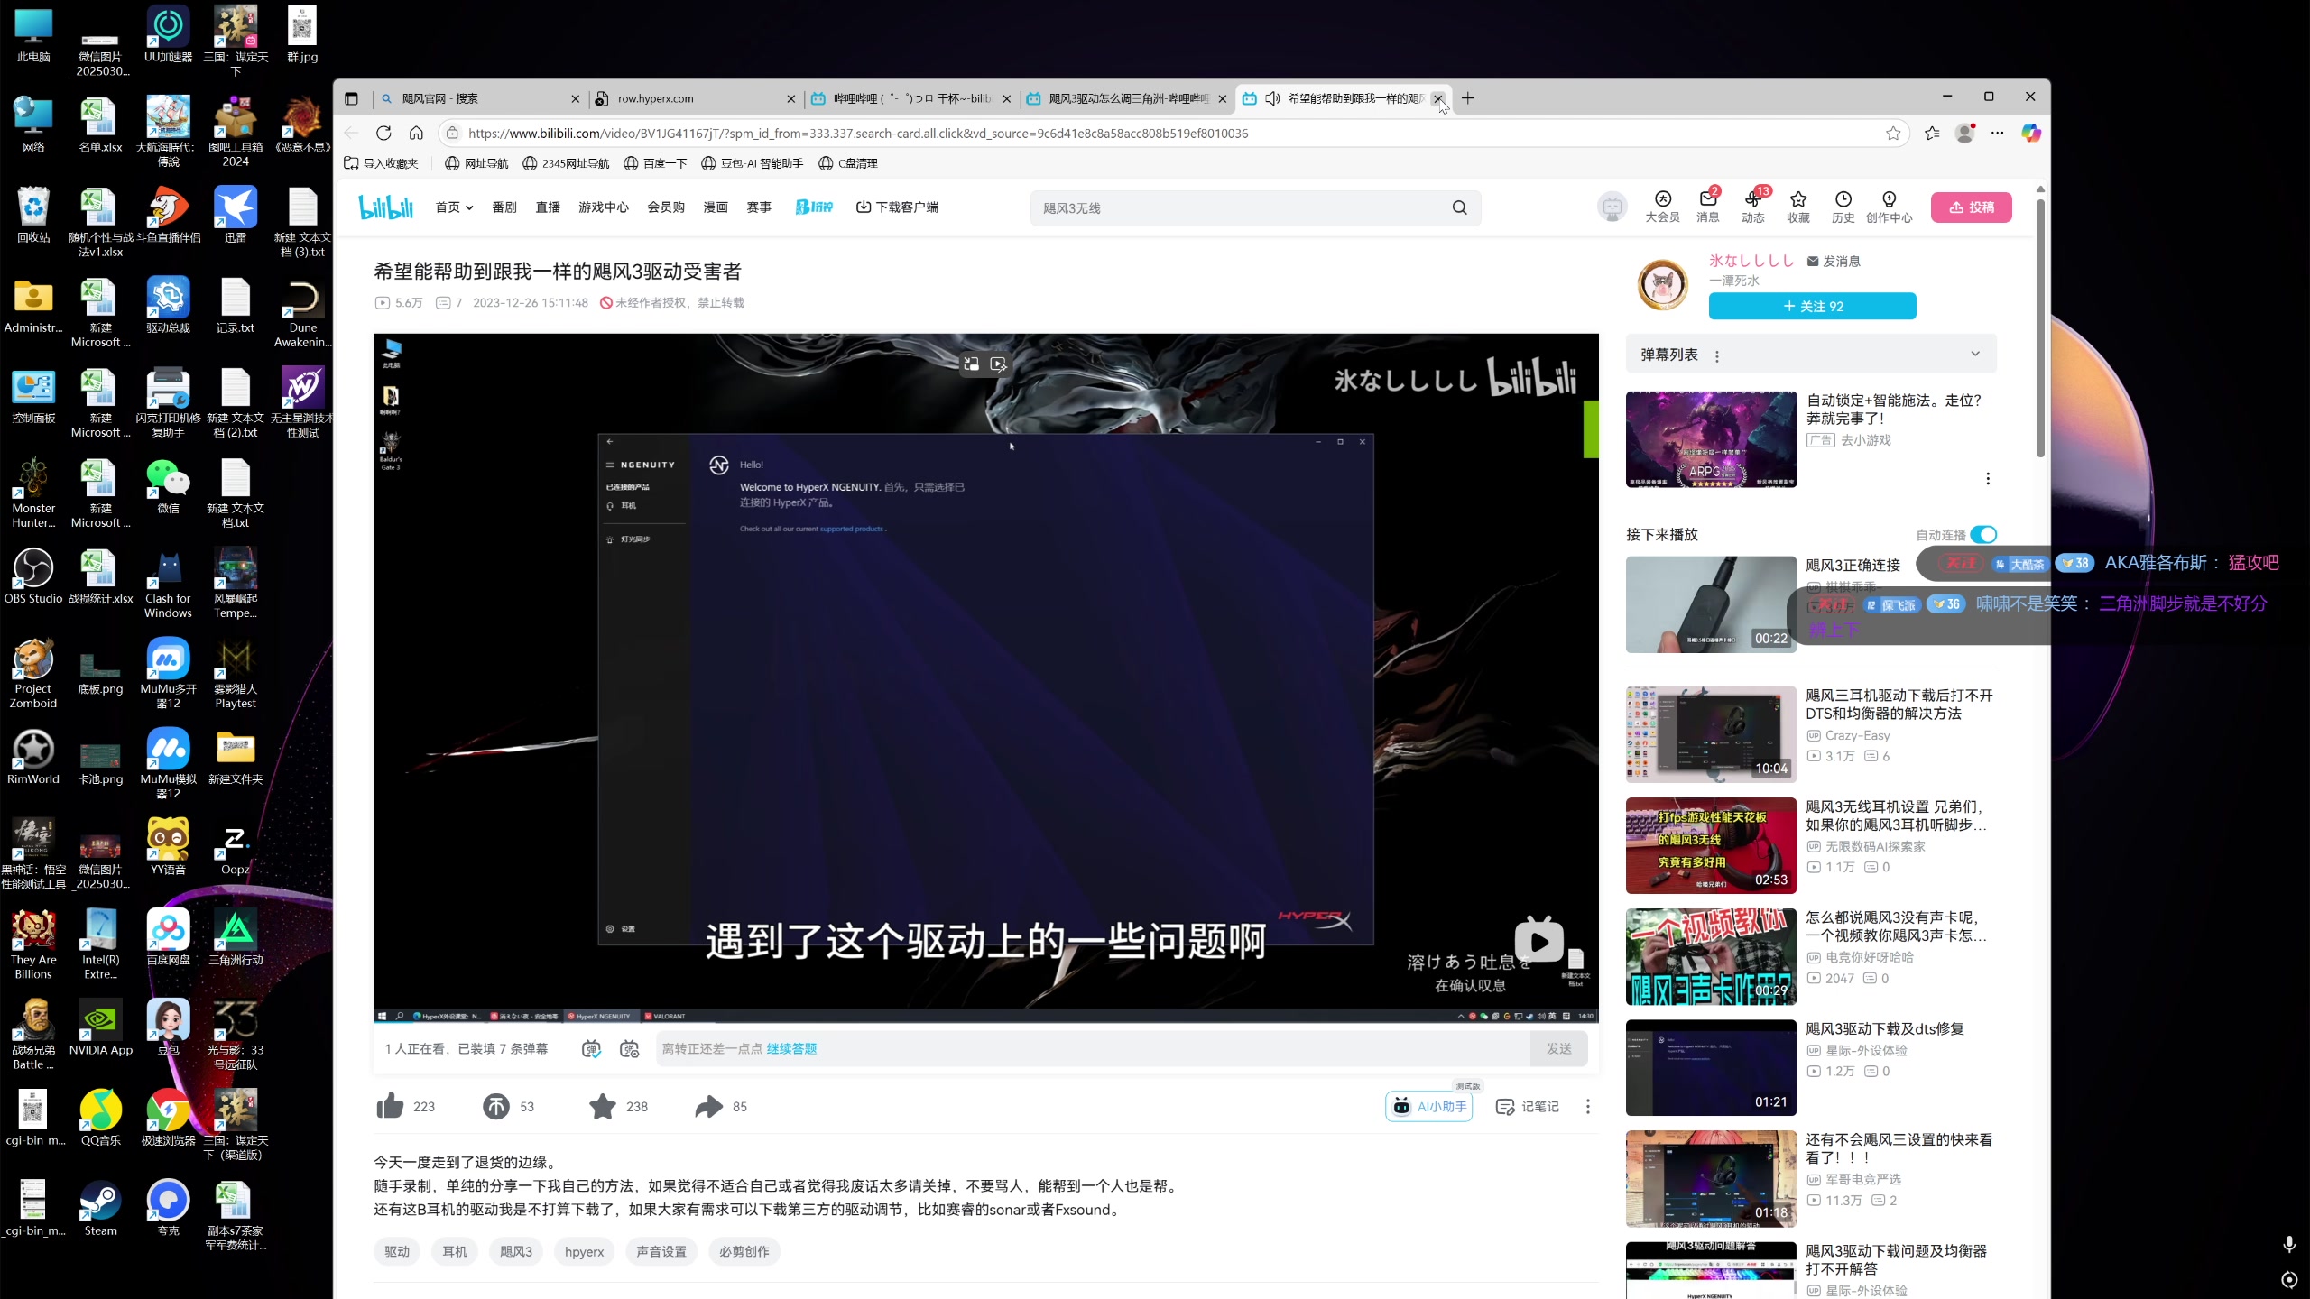Click the 声音设置 tag
Viewport: 2310px width, 1299px height.
point(661,1252)
